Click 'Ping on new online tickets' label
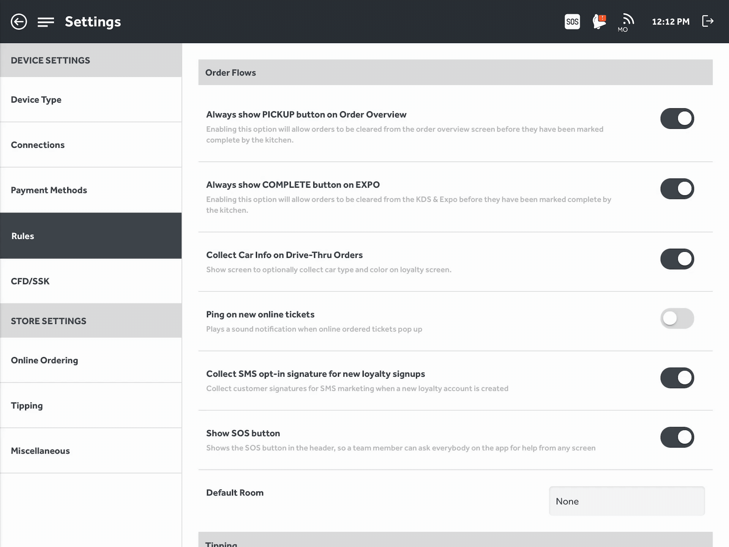This screenshot has height=547, width=729. click(x=260, y=315)
